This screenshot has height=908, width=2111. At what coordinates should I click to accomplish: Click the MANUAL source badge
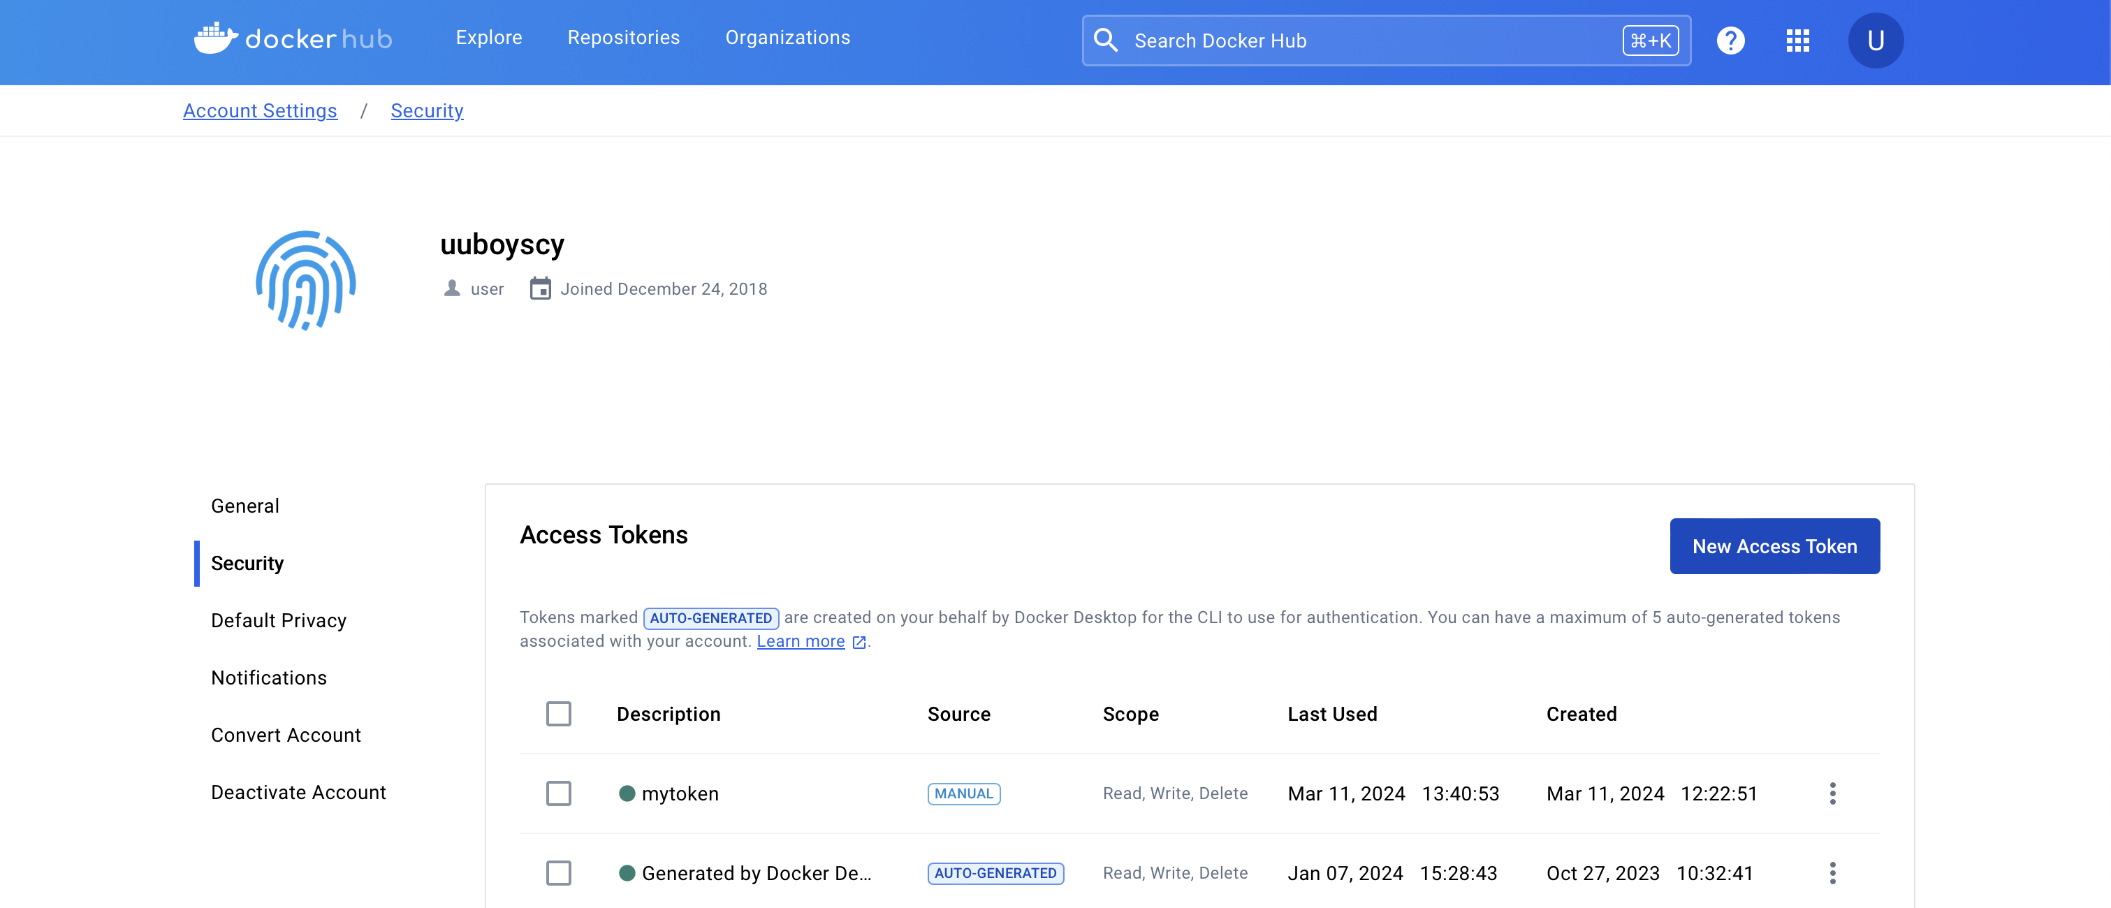coord(963,793)
